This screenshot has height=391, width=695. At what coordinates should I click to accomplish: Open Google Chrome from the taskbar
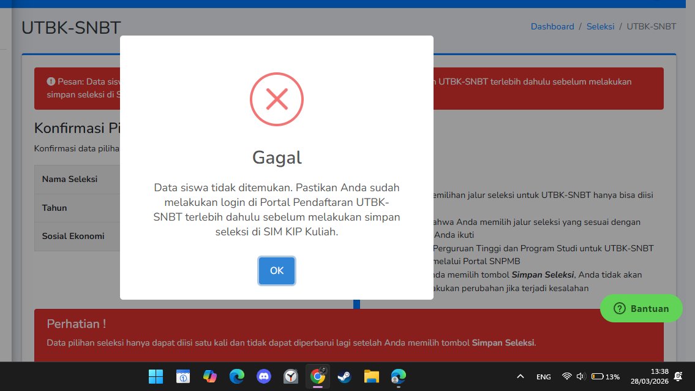tap(317, 376)
